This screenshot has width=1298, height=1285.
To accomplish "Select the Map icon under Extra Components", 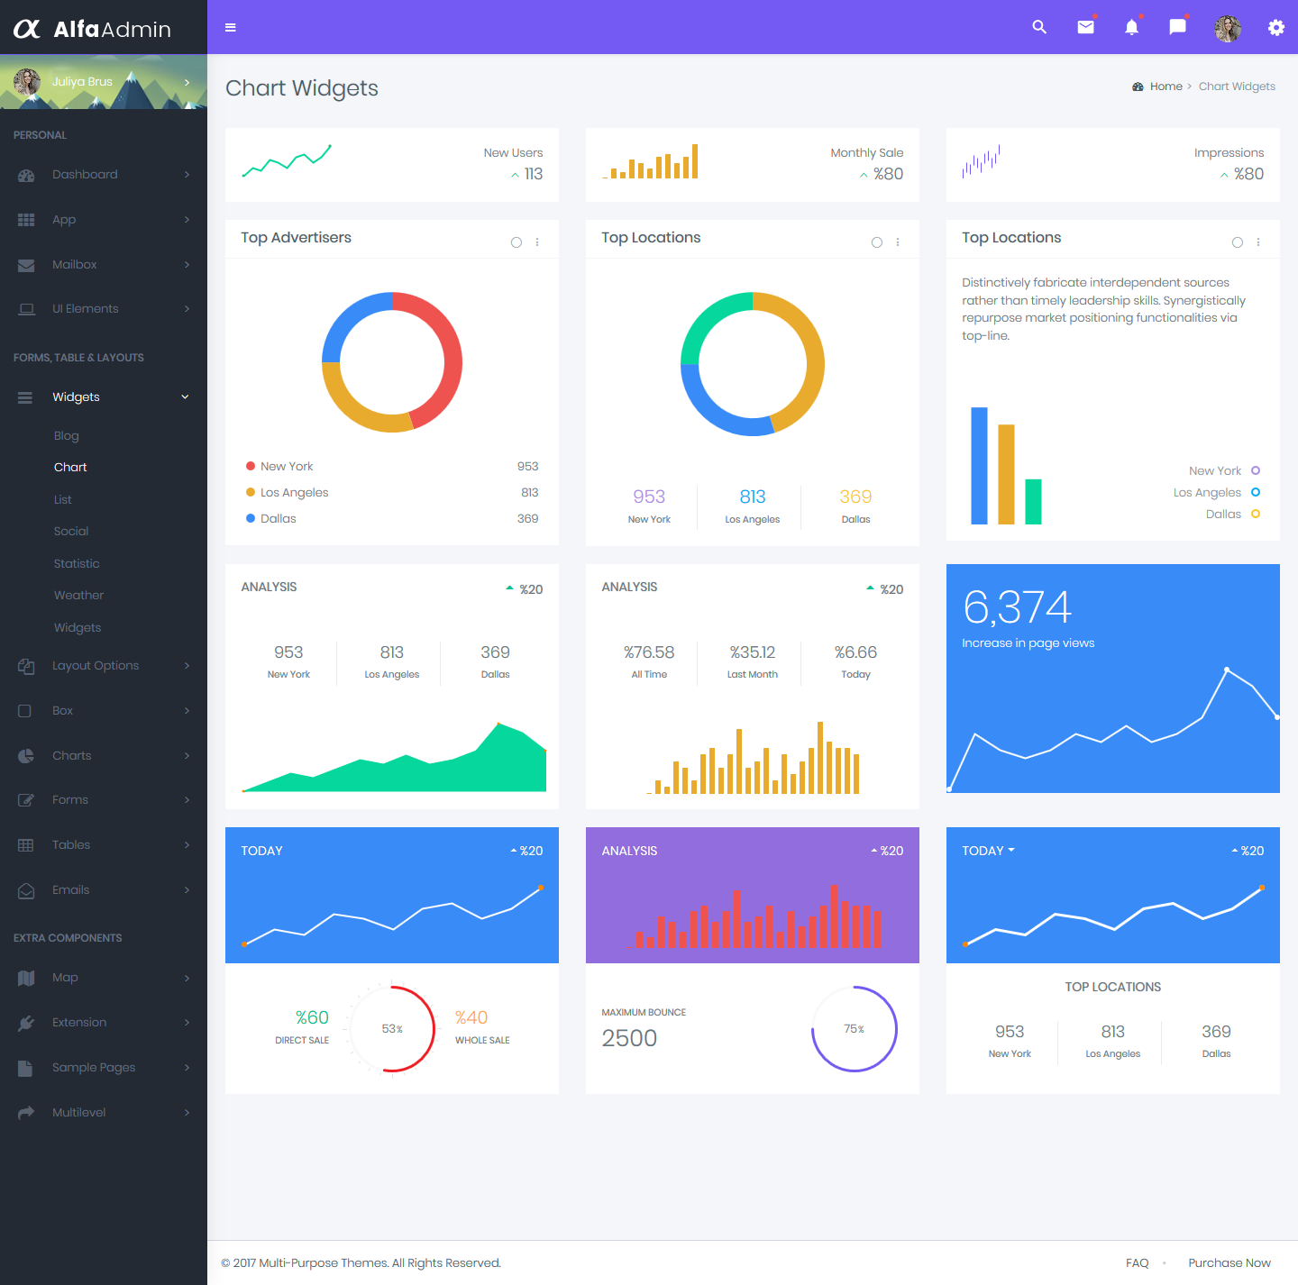I will (x=26, y=978).
